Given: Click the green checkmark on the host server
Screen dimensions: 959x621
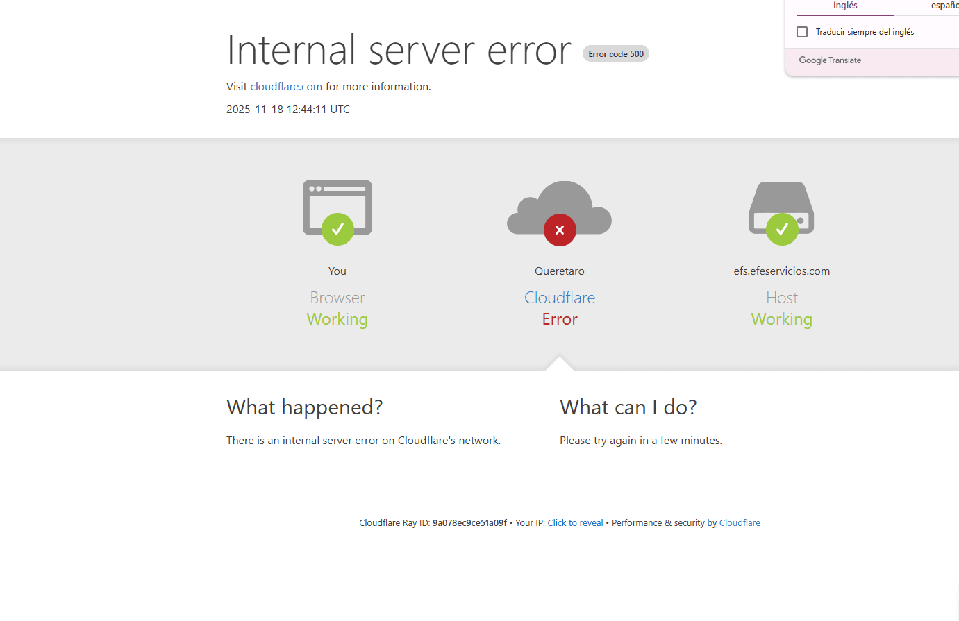Looking at the screenshot, I should [x=782, y=229].
